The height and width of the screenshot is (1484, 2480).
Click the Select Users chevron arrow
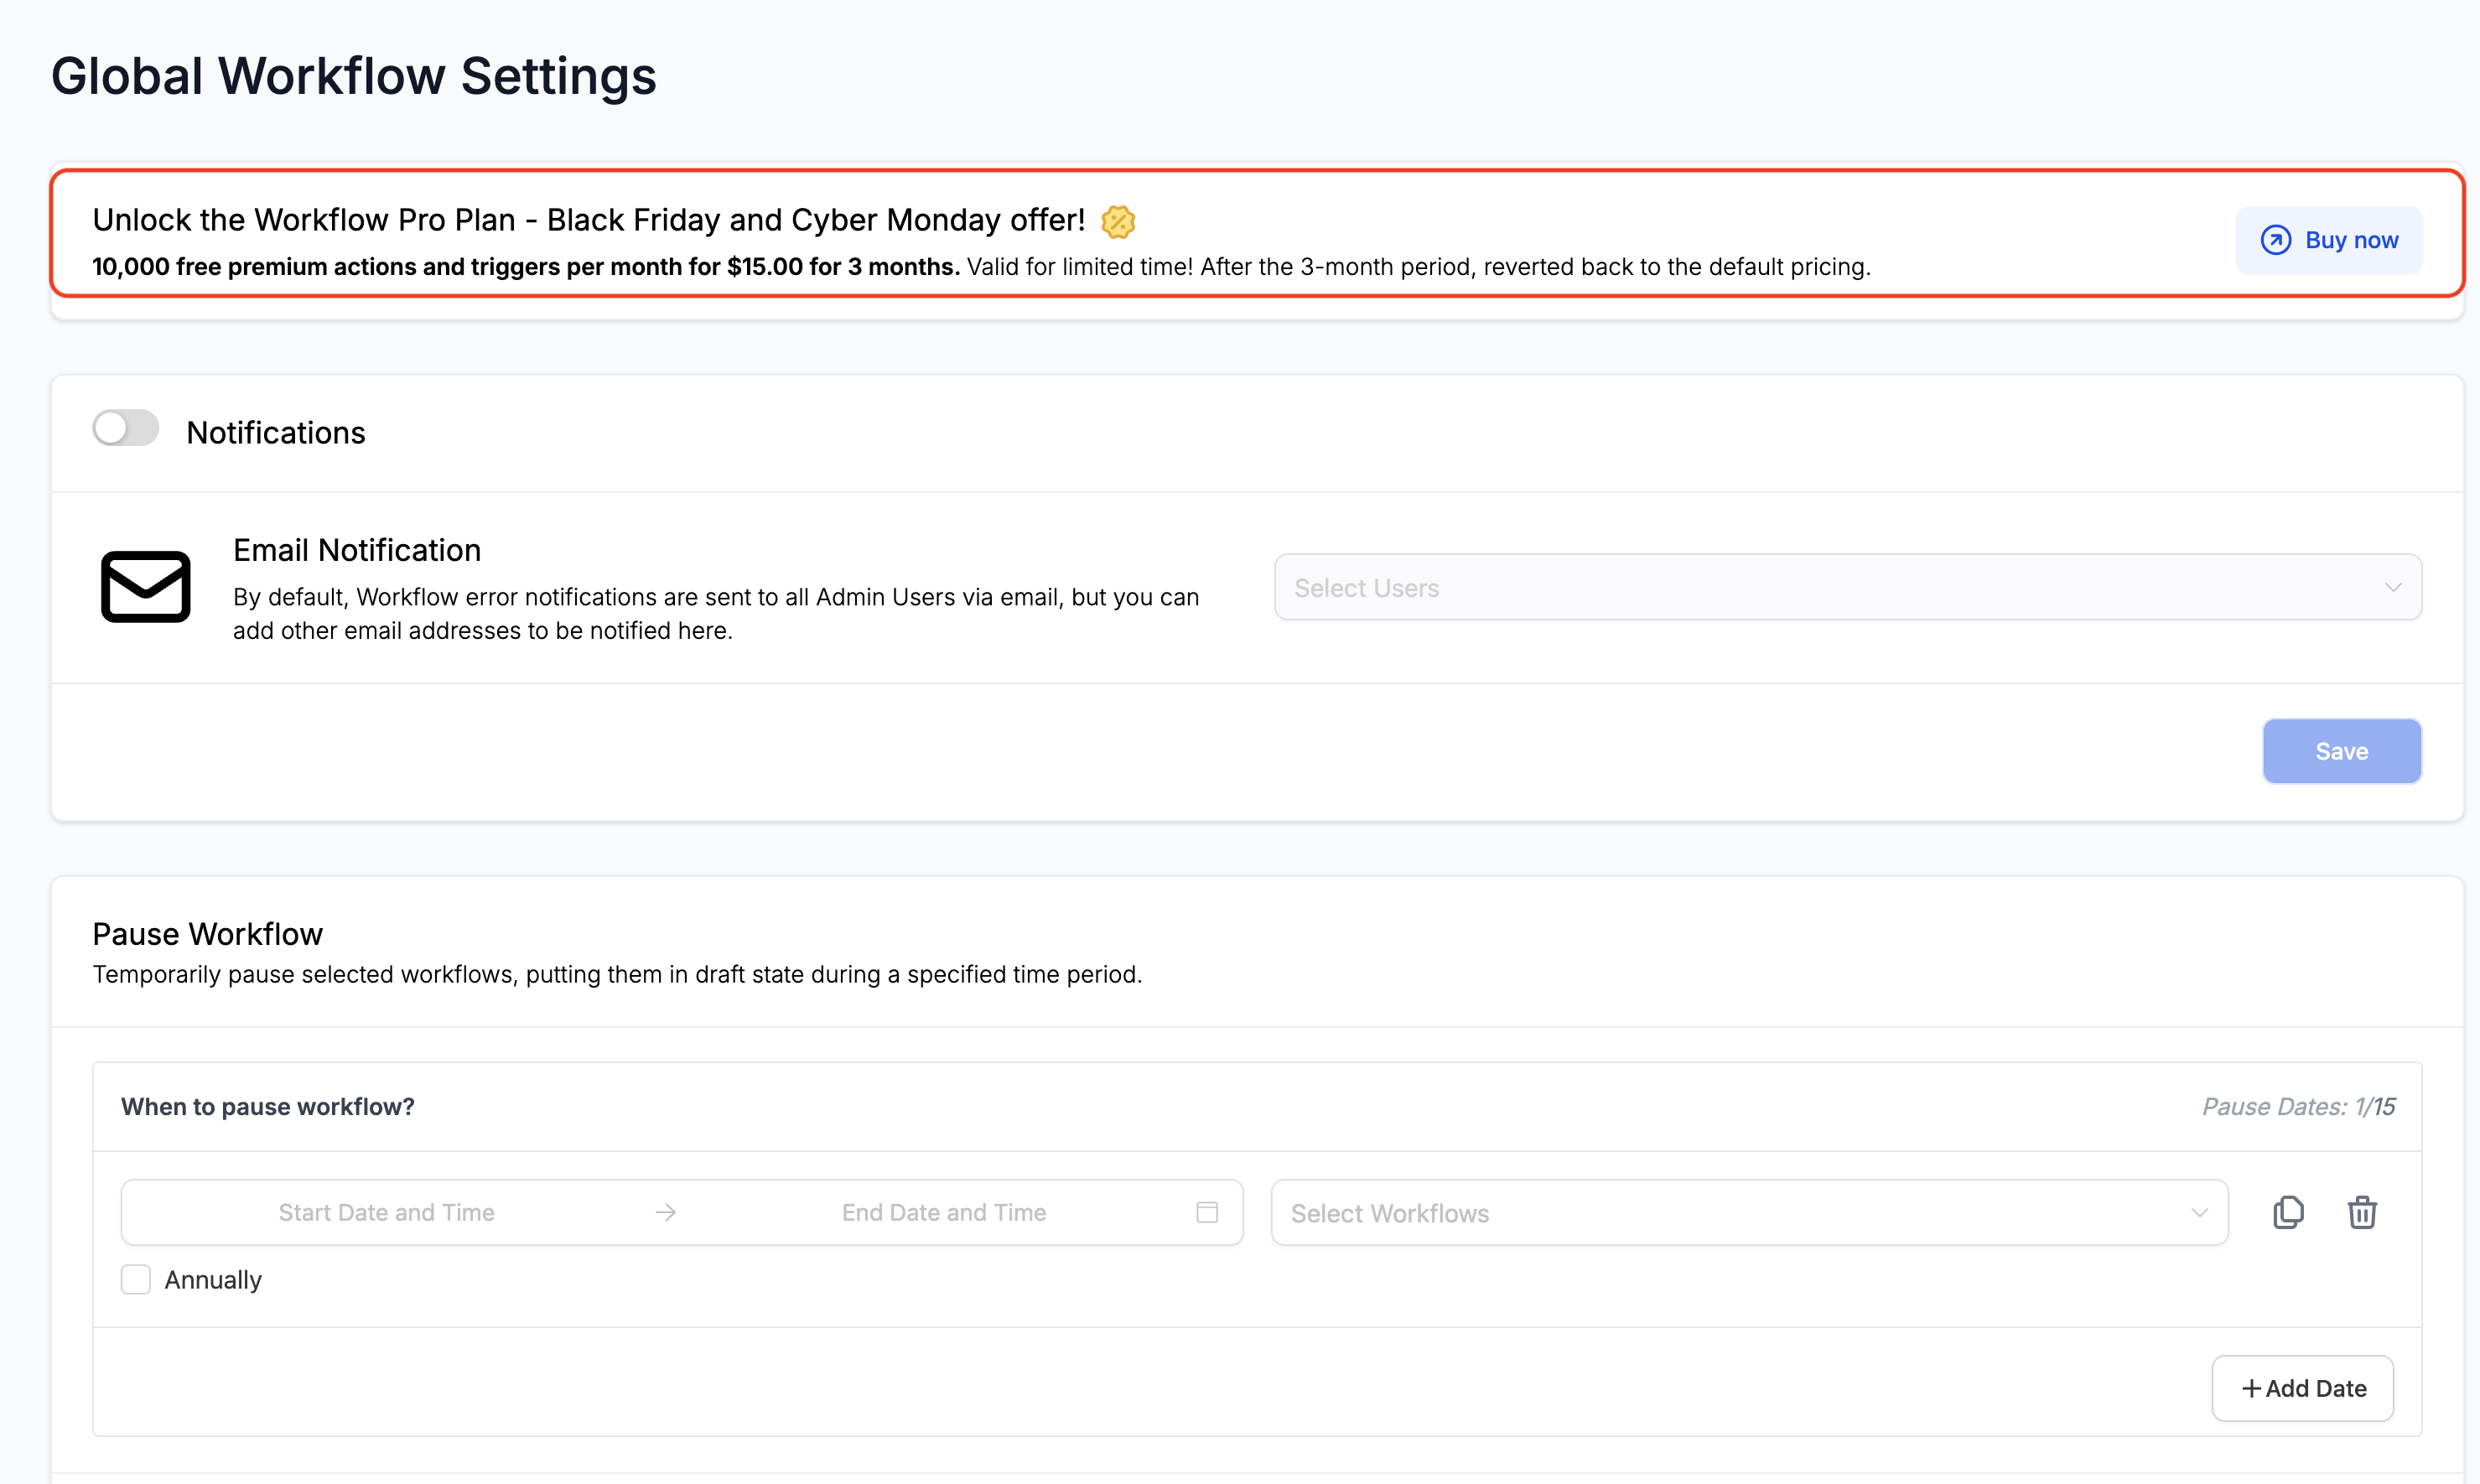pyautogui.click(x=2392, y=587)
